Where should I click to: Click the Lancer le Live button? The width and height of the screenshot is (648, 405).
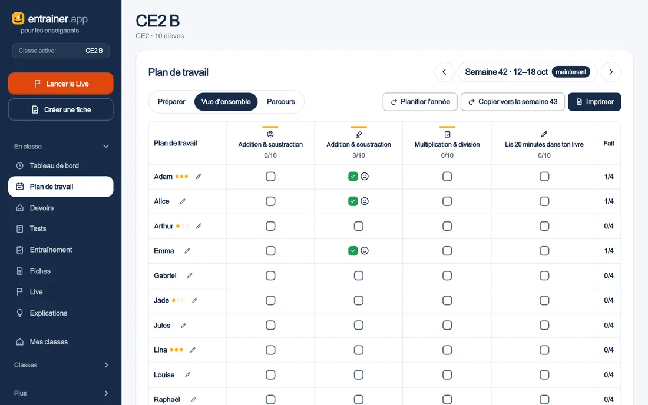coord(61,84)
